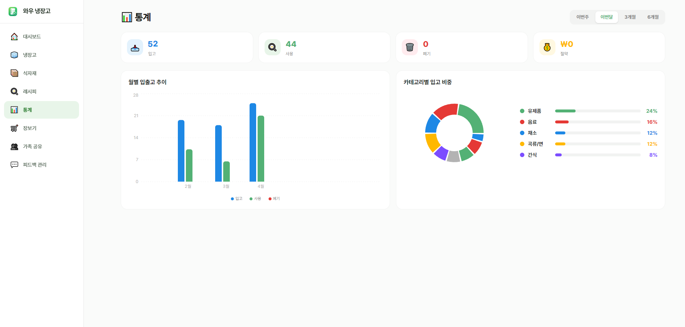Toggle 폐기 series in chart legend
This screenshot has width=685, height=327.
click(x=274, y=198)
